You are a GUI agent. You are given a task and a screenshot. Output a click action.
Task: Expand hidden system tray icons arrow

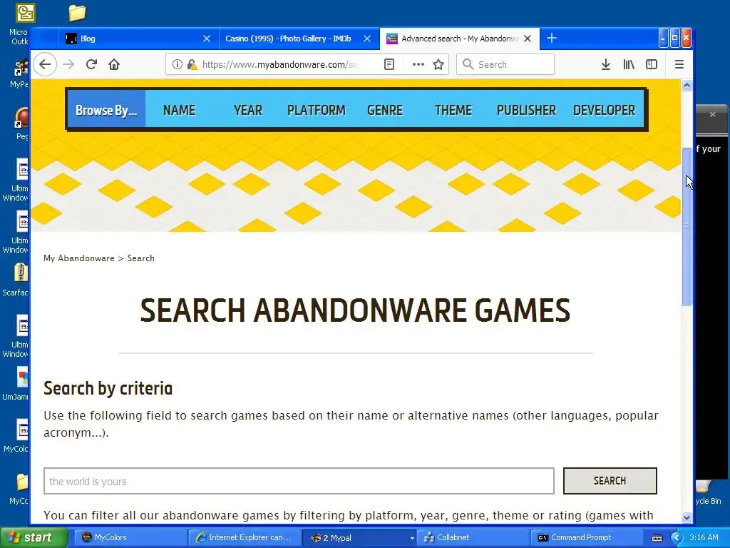point(677,538)
